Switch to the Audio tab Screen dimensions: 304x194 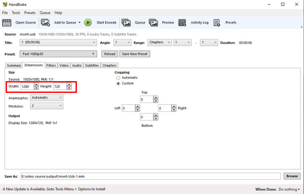pos(76,66)
